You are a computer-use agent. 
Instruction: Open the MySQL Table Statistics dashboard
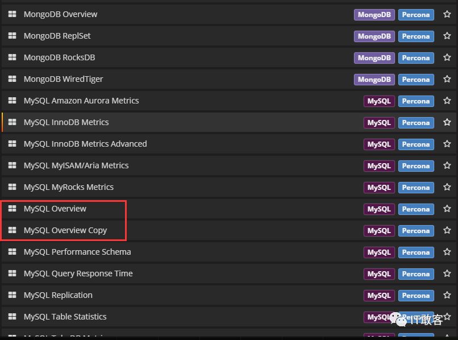65,317
